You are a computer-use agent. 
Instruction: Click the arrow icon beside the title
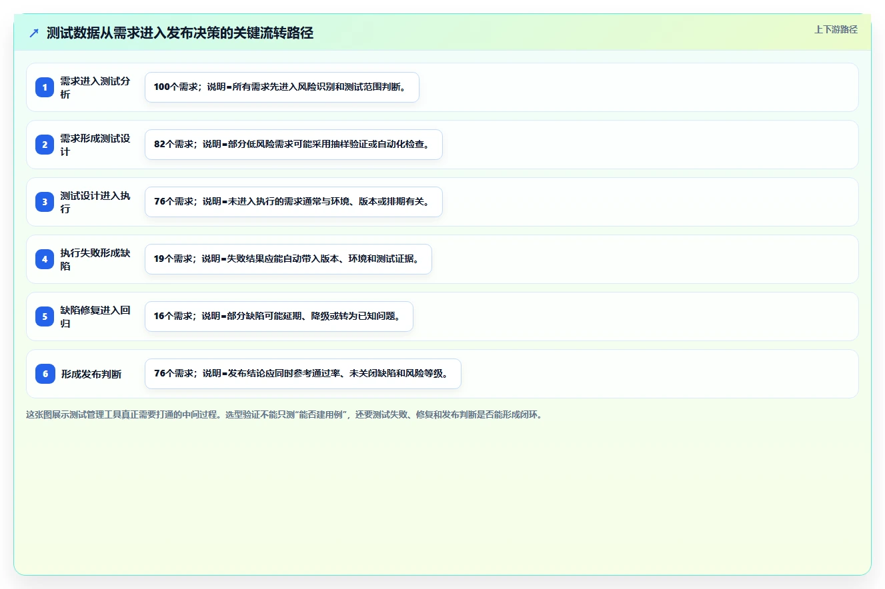point(34,33)
